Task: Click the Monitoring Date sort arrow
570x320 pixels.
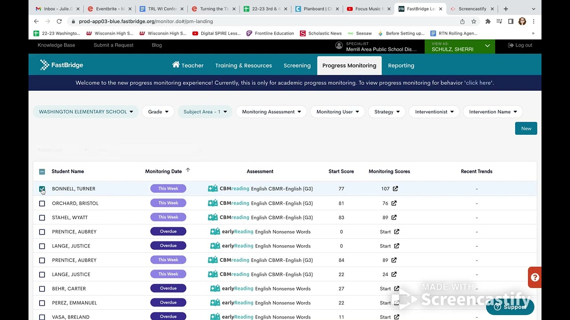Action: [188, 170]
